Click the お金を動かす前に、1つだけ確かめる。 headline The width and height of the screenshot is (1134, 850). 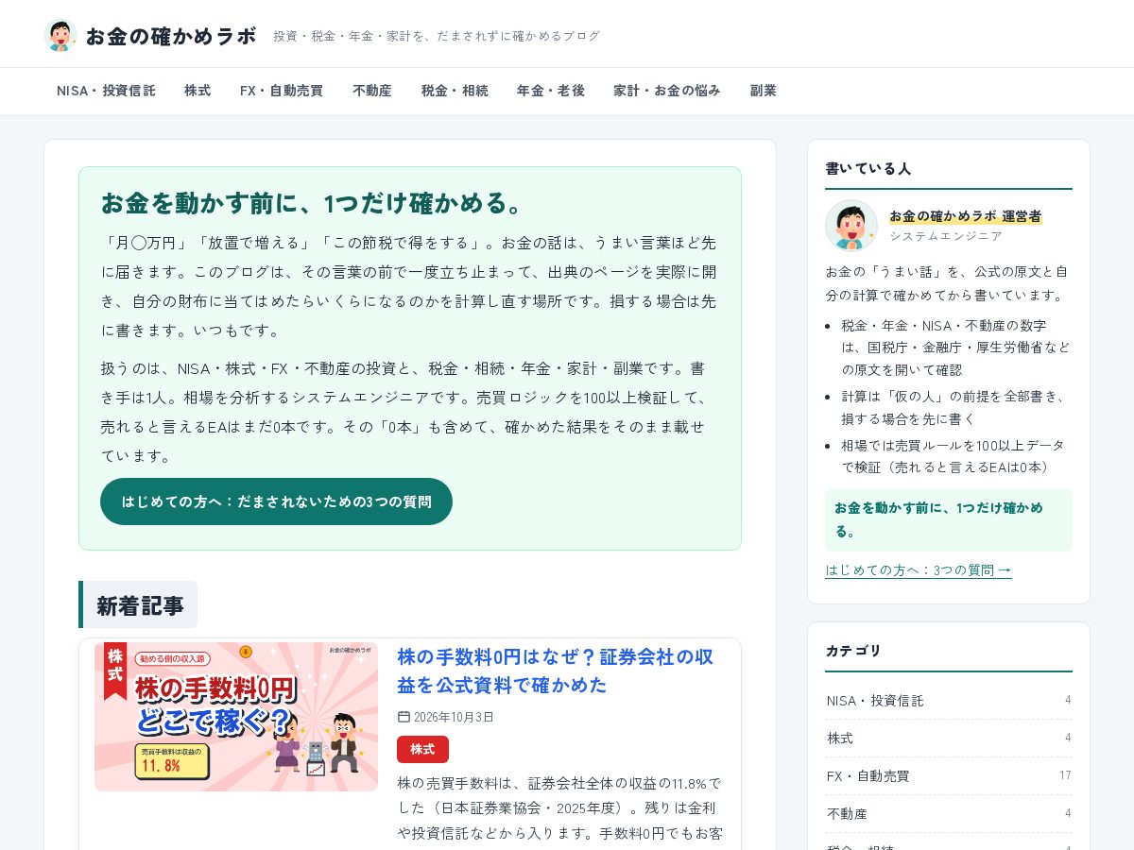click(x=313, y=203)
